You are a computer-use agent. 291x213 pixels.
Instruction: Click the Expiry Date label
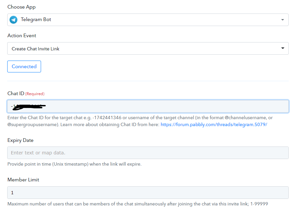point(20,140)
